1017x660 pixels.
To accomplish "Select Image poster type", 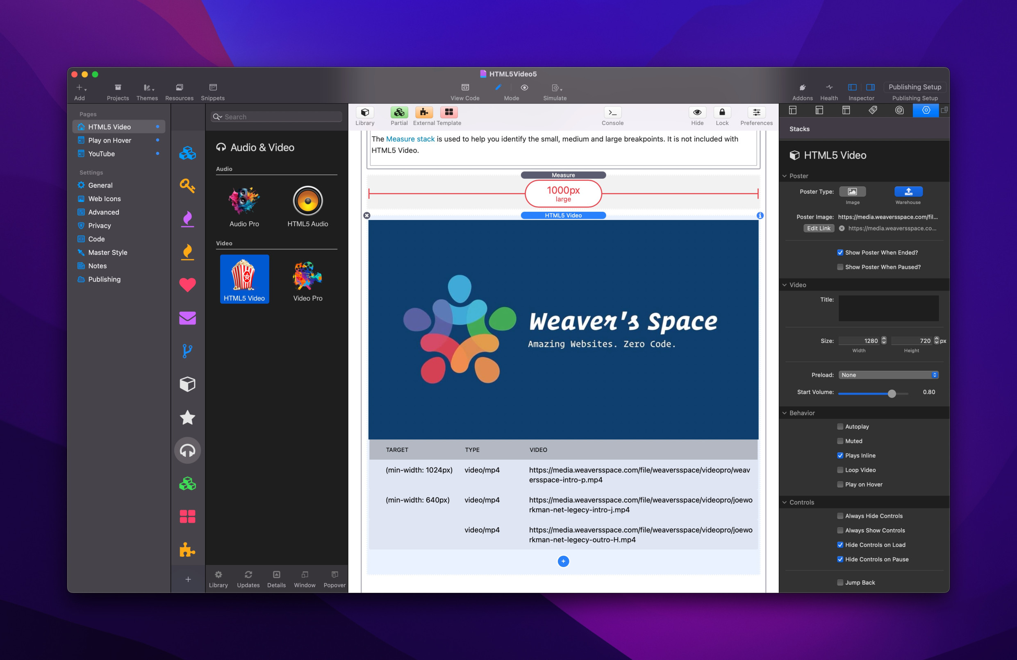I will click(852, 192).
